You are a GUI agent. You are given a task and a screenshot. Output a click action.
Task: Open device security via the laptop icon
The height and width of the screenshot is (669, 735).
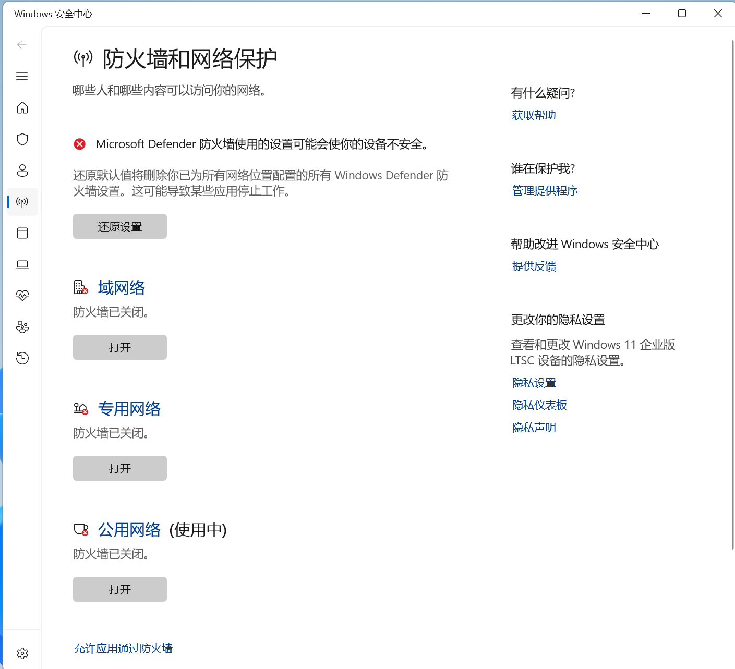(22, 264)
